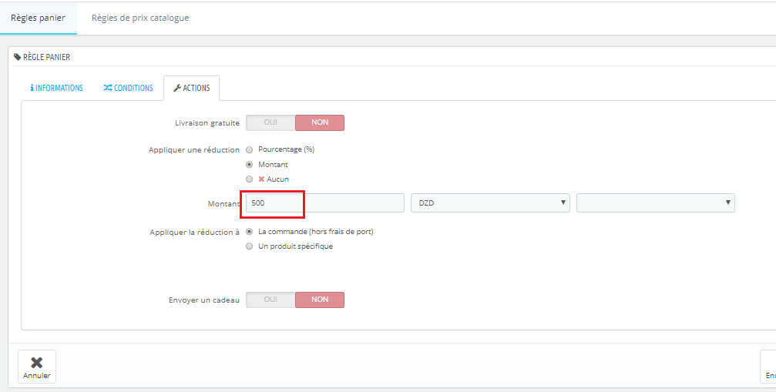Screen dimensions: 776x392
Task: Open the Conditions tab
Action: tap(128, 88)
